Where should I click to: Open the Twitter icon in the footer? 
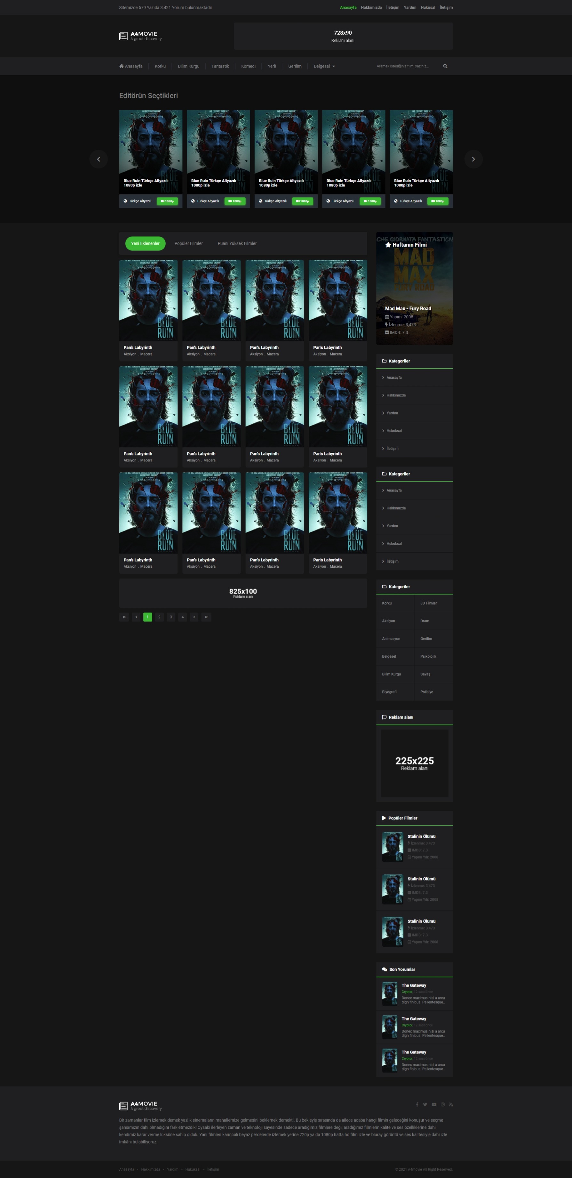[x=425, y=1104]
